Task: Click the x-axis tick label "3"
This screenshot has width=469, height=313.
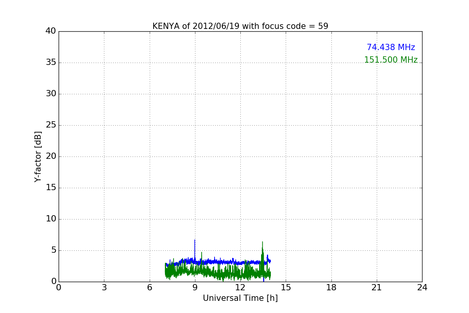Action: 104,288
